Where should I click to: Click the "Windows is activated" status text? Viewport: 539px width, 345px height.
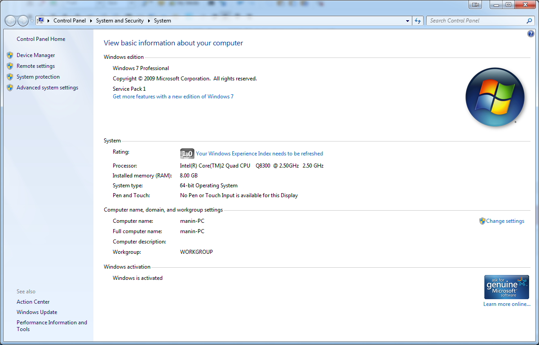[x=137, y=278]
